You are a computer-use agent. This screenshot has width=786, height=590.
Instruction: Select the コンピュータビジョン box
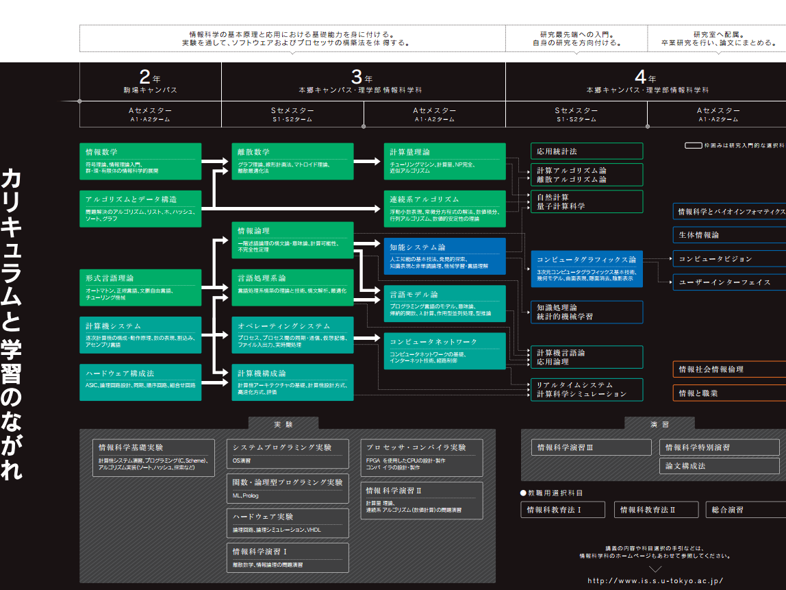coord(728,259)
